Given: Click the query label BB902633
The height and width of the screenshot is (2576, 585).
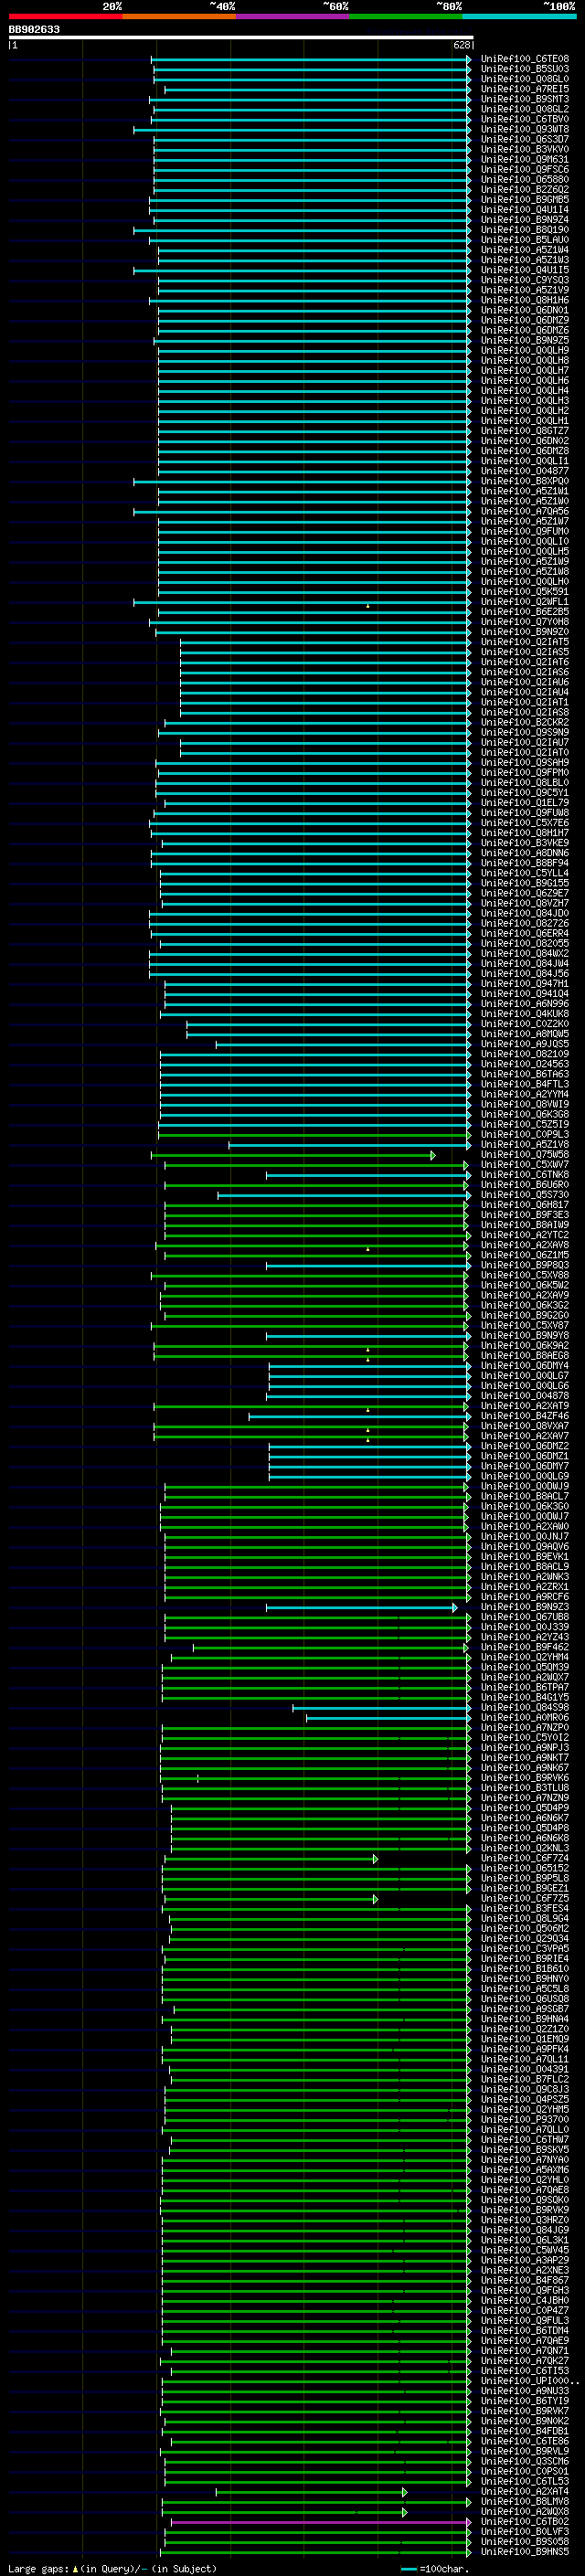Looking at the screenshot, I should click(34, 30).
